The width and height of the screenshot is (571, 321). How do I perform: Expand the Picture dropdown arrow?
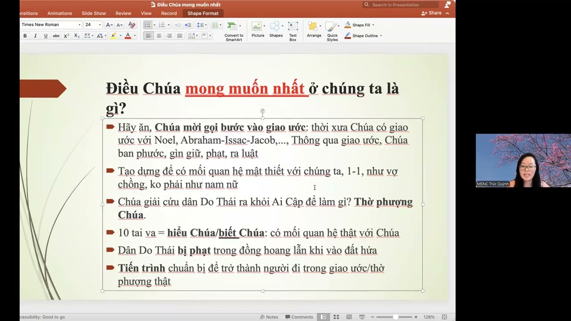click(x=264, y=26)
